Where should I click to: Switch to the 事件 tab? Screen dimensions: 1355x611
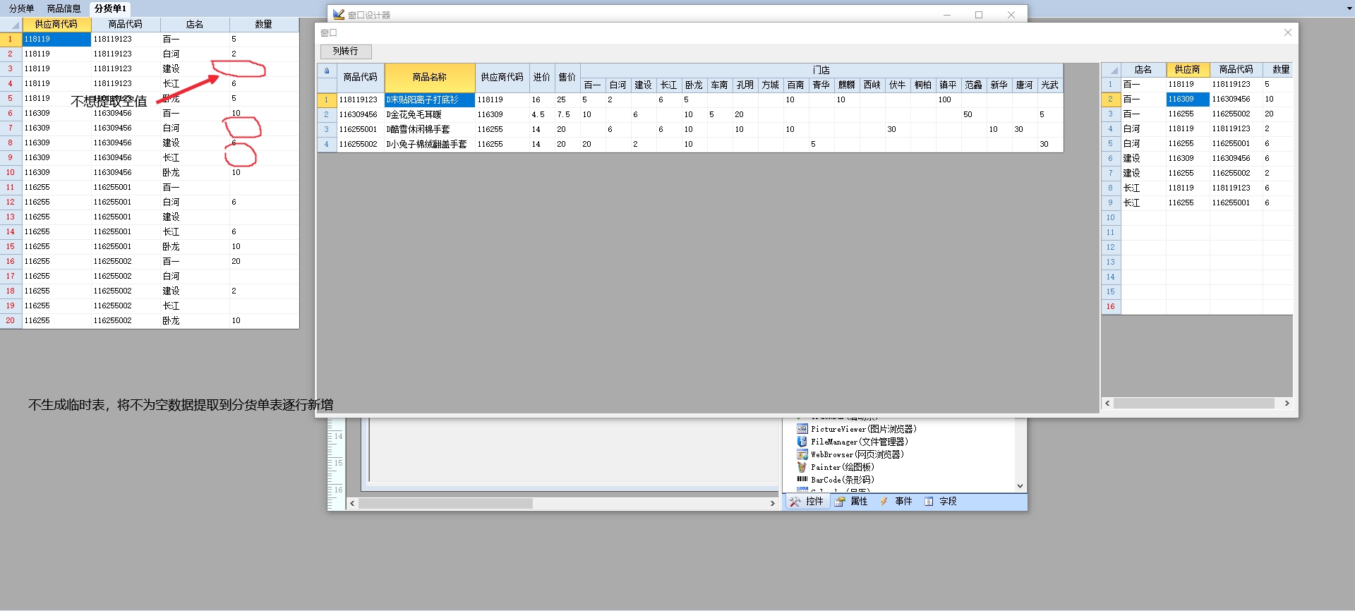pyautogui.click(x=896, y=502)
